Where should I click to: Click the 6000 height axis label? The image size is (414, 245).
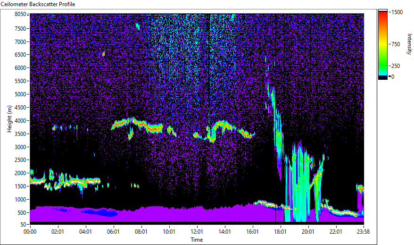coord(20,68)
